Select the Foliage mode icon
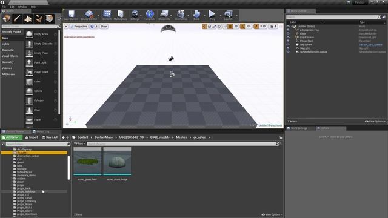This screenshot has height=218, width=388. click(x=39, y=19)
